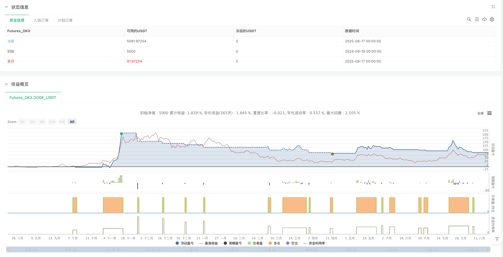The width and height of the screenshot is (503, 257).
Task: Switch to the 入场订单 tab
Action: (x=41, y=20)
